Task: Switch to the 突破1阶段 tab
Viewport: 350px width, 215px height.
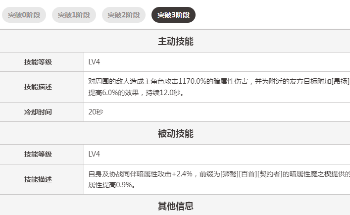Action: click(x=74, y=15)
